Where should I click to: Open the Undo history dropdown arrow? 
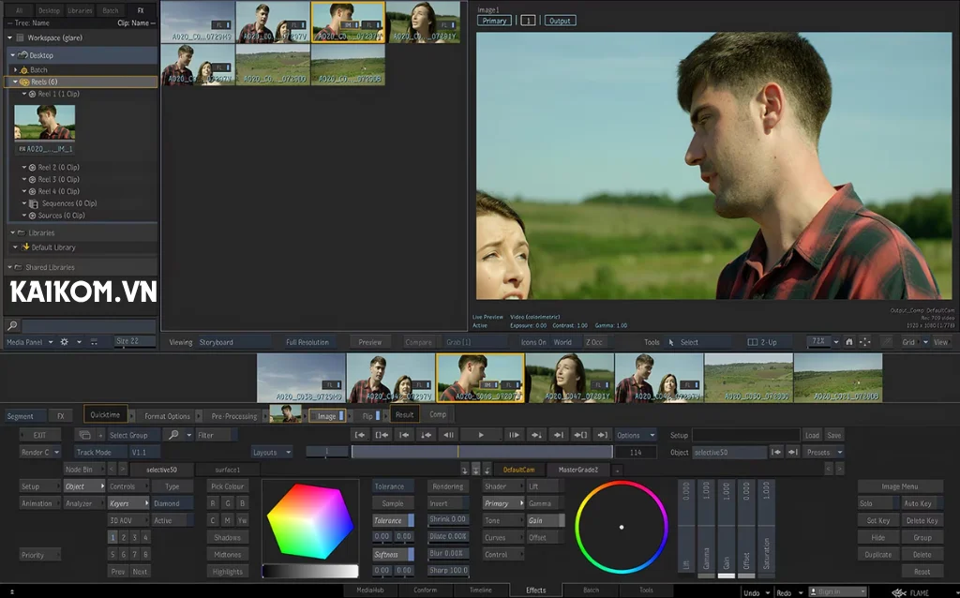tap(767, 593)
